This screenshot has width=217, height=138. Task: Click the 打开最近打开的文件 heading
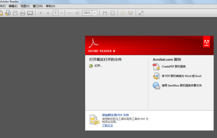pyautogui.click(x=106, y=59)
